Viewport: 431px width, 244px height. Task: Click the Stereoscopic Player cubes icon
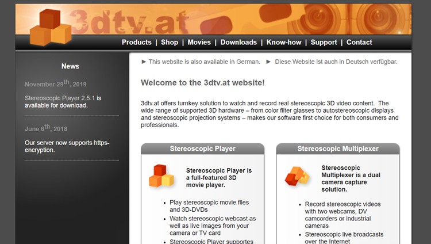(161, 176)
